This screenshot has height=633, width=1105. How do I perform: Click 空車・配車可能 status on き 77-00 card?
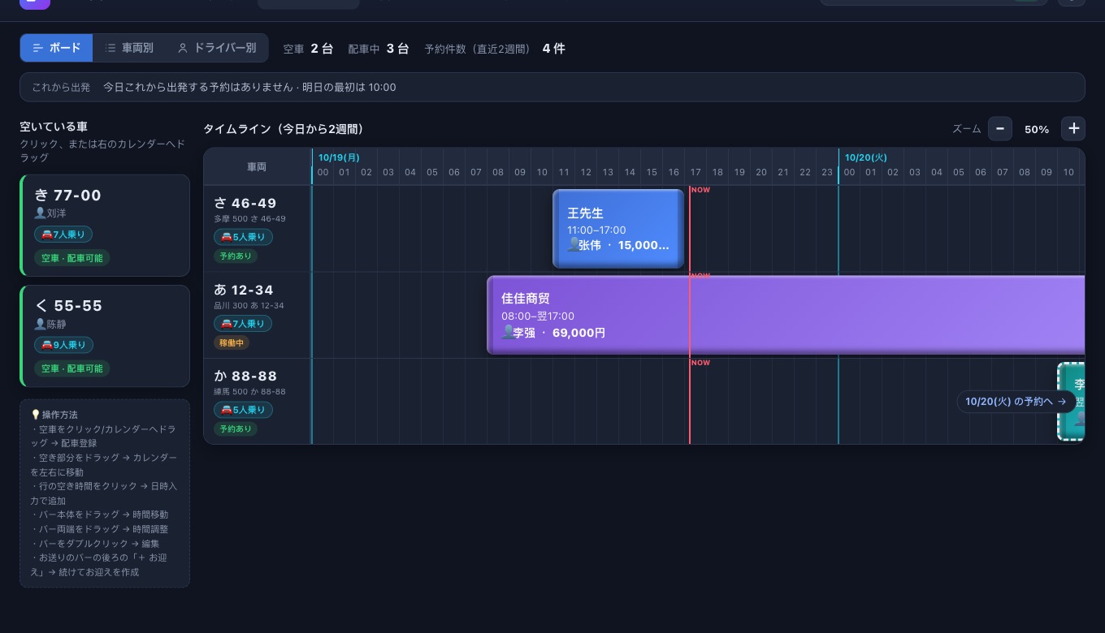pyautogui.click(x=72, y=258)
